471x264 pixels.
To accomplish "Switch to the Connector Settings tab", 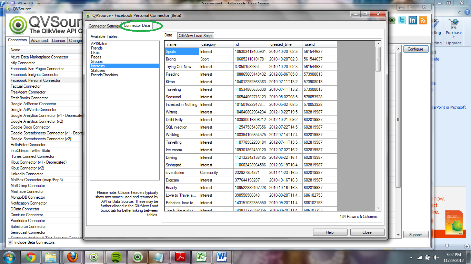I will (x=104, y=26).
